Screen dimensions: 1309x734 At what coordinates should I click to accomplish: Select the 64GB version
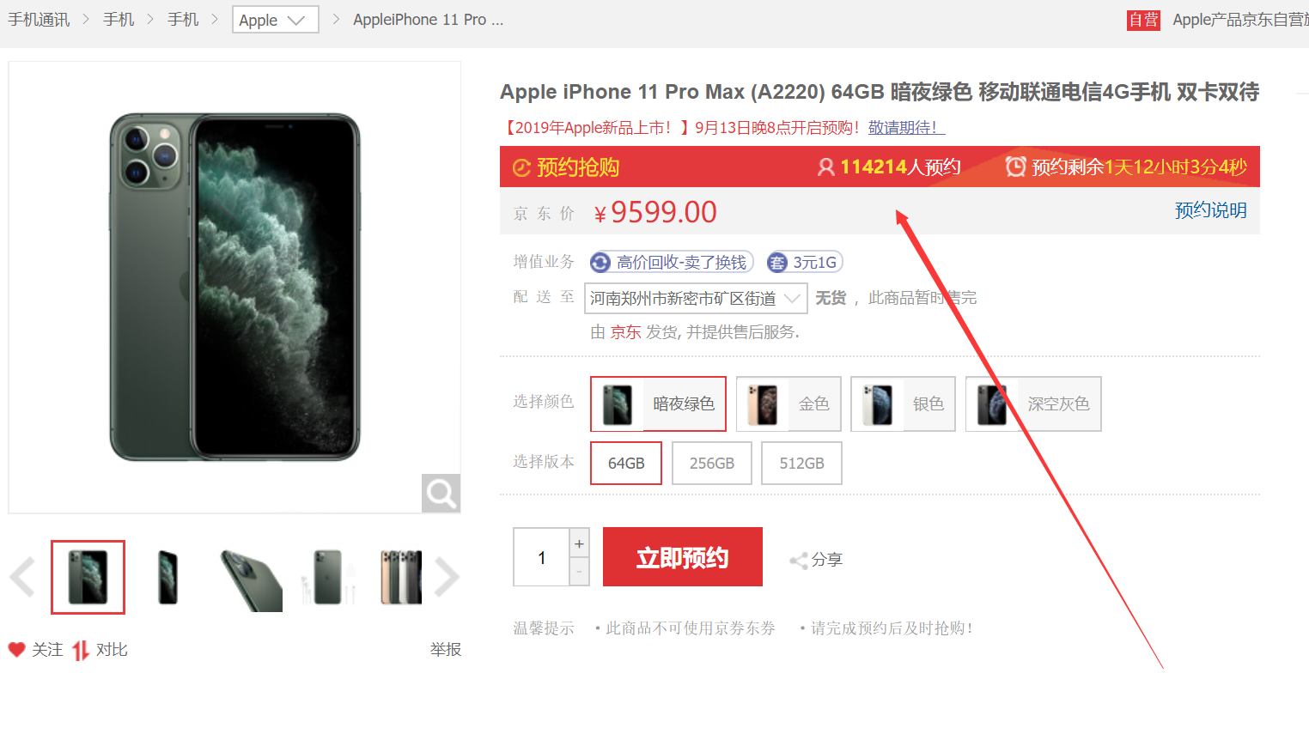click(626, 463)
